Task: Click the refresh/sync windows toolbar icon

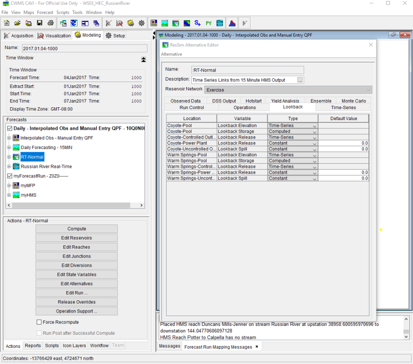Action: [74, 23]
